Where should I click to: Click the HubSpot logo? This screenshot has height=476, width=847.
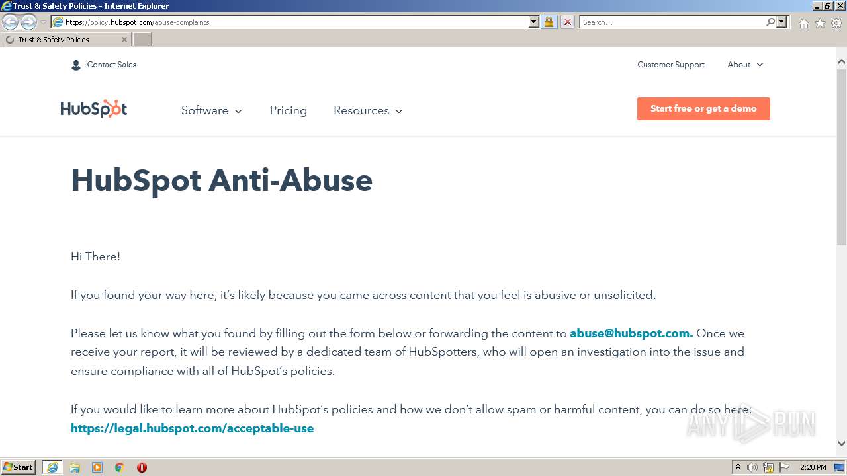click(94, 109)
